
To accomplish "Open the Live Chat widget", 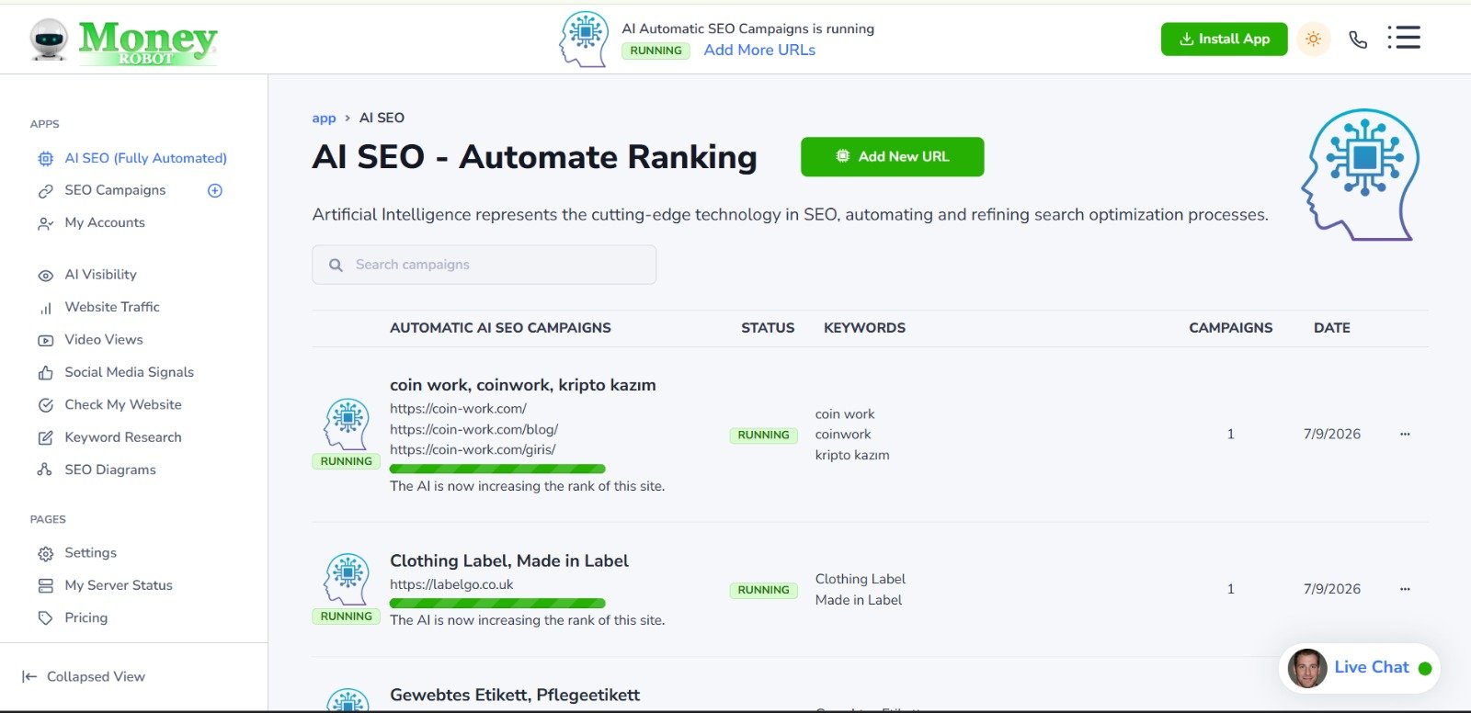I will (x=1360, y=668).
